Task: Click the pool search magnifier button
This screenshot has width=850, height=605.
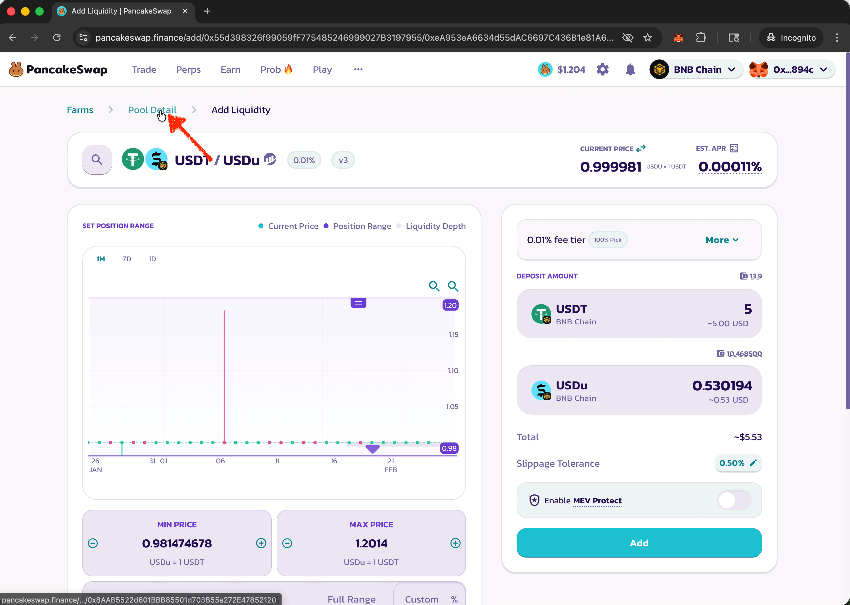Action: (97, 160)
